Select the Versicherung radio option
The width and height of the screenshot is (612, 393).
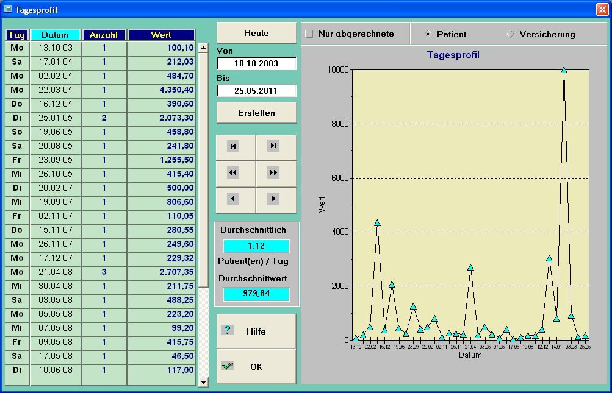click(510, 34)
